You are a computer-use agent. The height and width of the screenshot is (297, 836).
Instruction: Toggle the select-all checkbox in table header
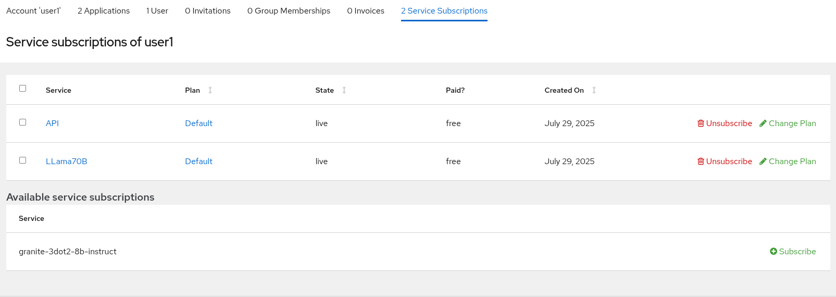click(x=22, y=88)
